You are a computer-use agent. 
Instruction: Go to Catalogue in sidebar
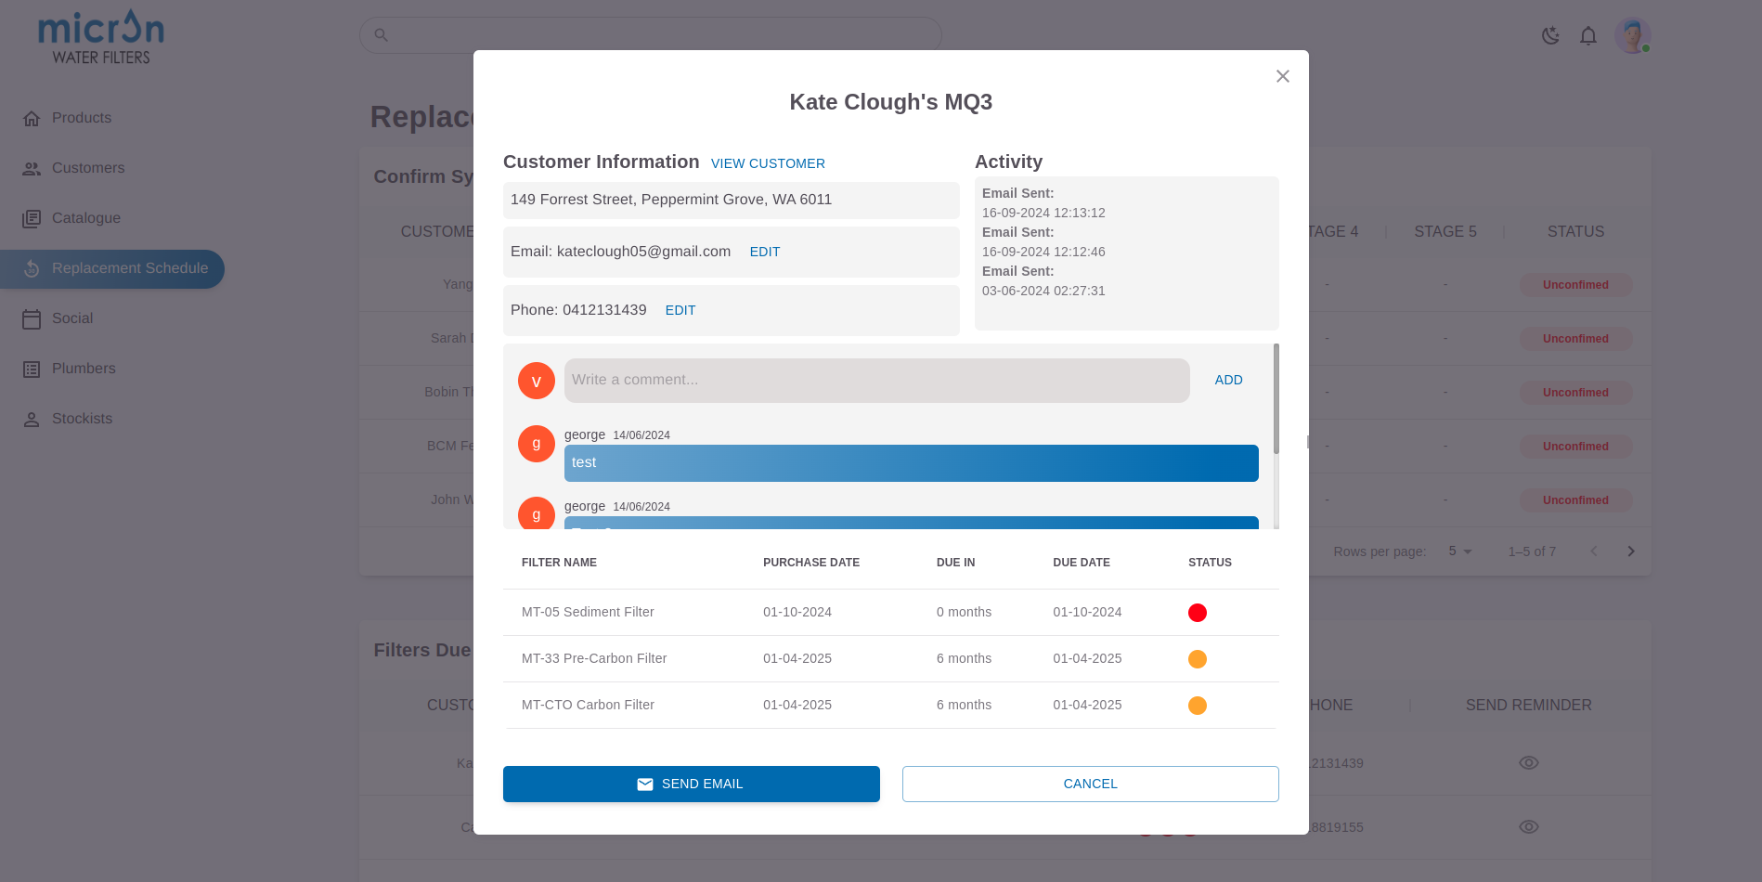86,218
